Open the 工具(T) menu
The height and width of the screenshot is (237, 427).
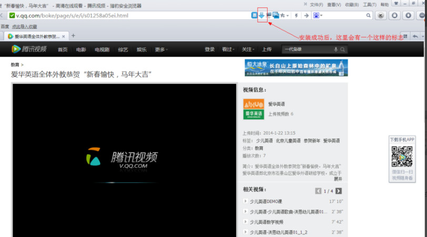pos(370,5)
